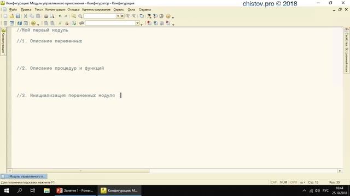Remove comment using the crossed slashes icon

67,23
